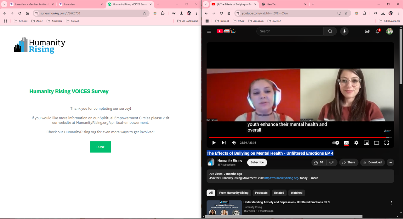Open humanityrising.org link in description
The width and height of the screenshot is (403, 219).
(282, 178)
